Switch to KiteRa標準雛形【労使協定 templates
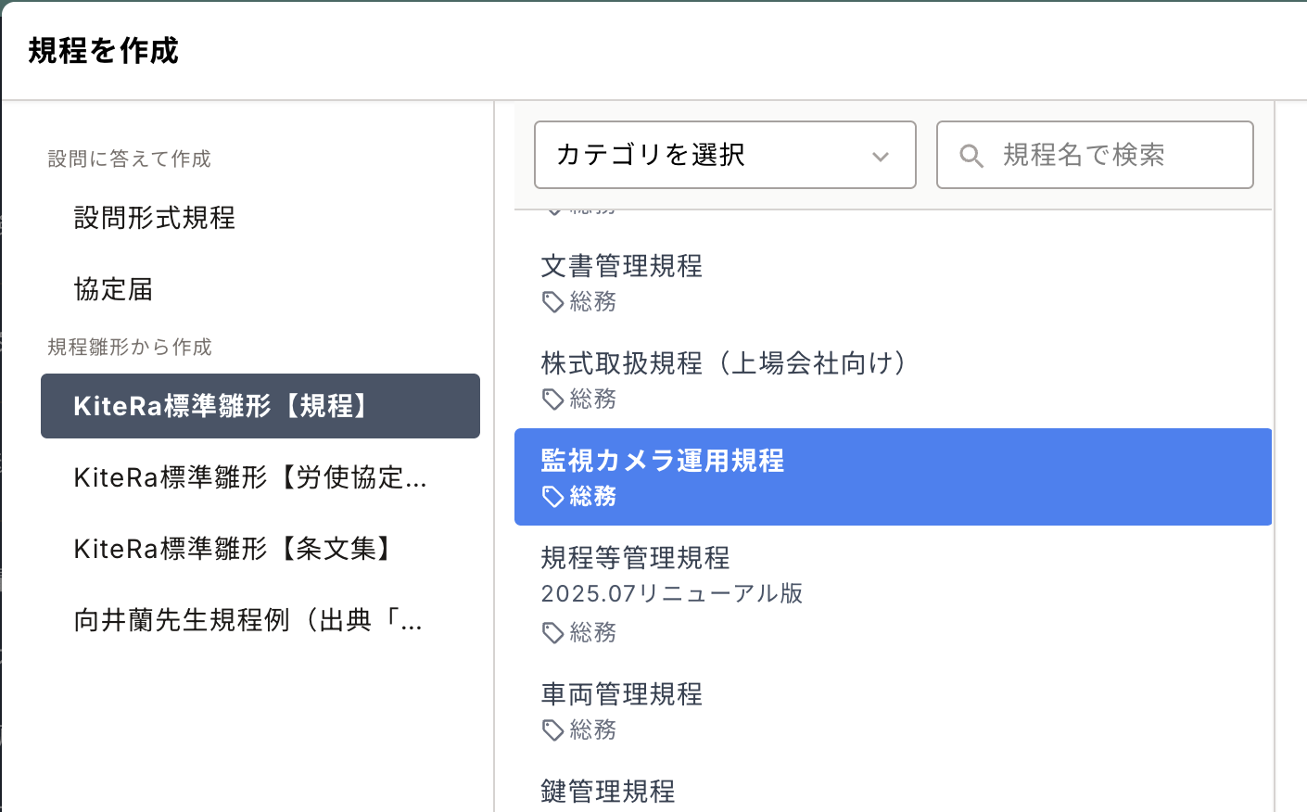Viewport: 1307px width, 812px height. [250, 477]
